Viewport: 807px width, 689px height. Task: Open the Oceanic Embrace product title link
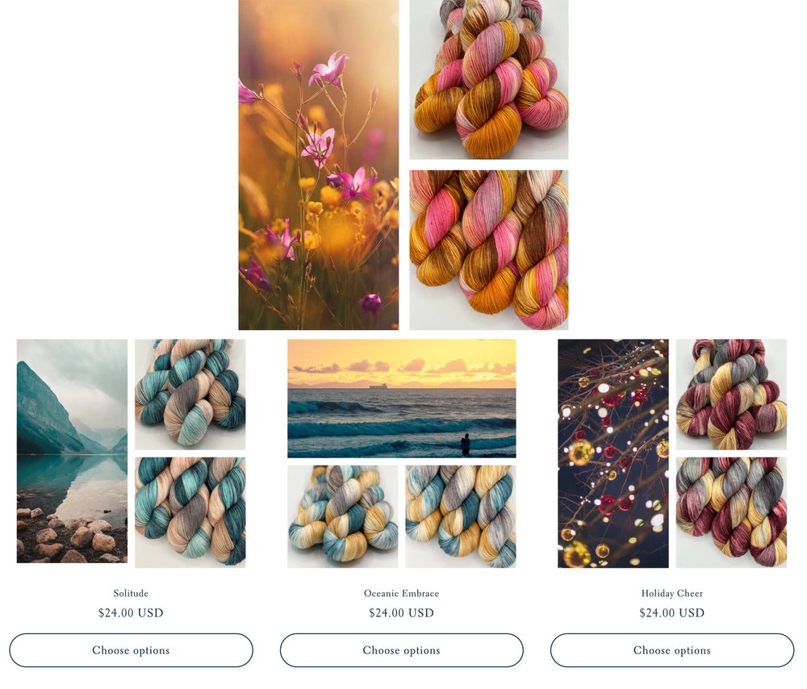[x=401, y=593]
